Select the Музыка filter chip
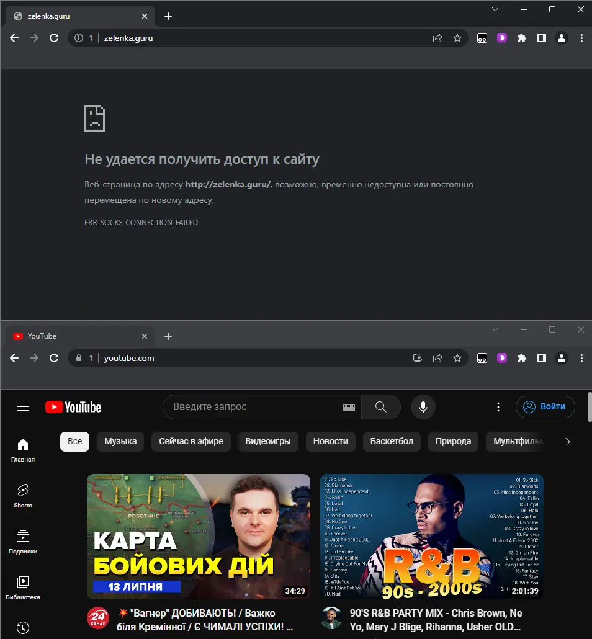592x639 pixels. (x=120, y=441)
